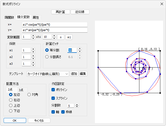This screenshot has width=166, height=126.
Task: Increase the 等分割 count value
Action: [80, 49]
